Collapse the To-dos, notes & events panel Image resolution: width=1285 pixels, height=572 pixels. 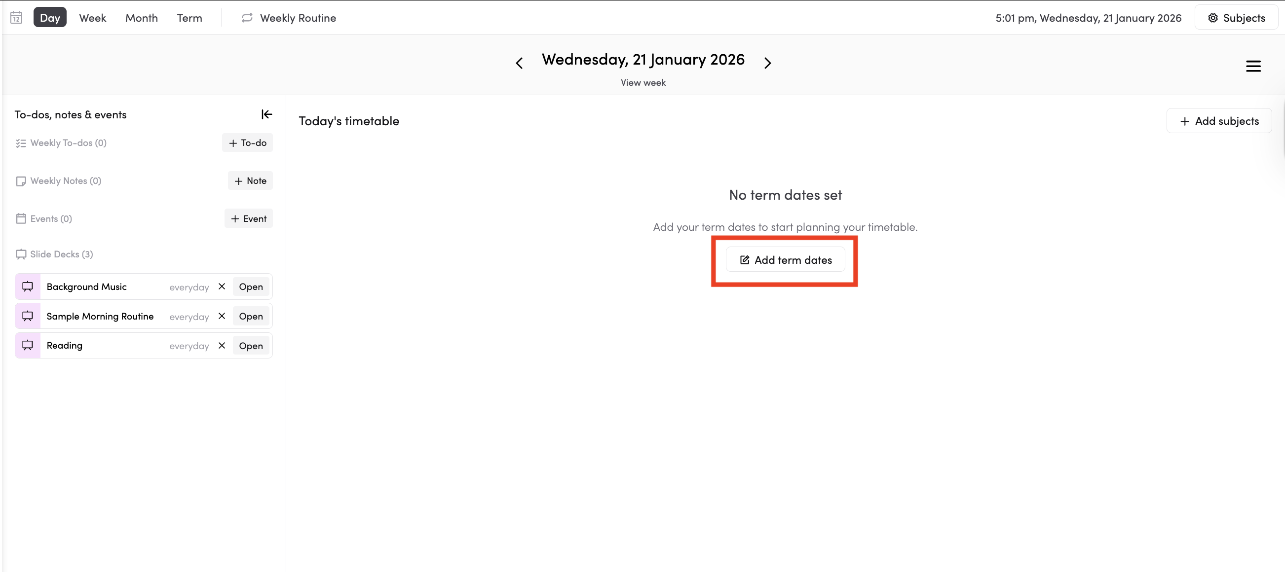click(266, 114)
